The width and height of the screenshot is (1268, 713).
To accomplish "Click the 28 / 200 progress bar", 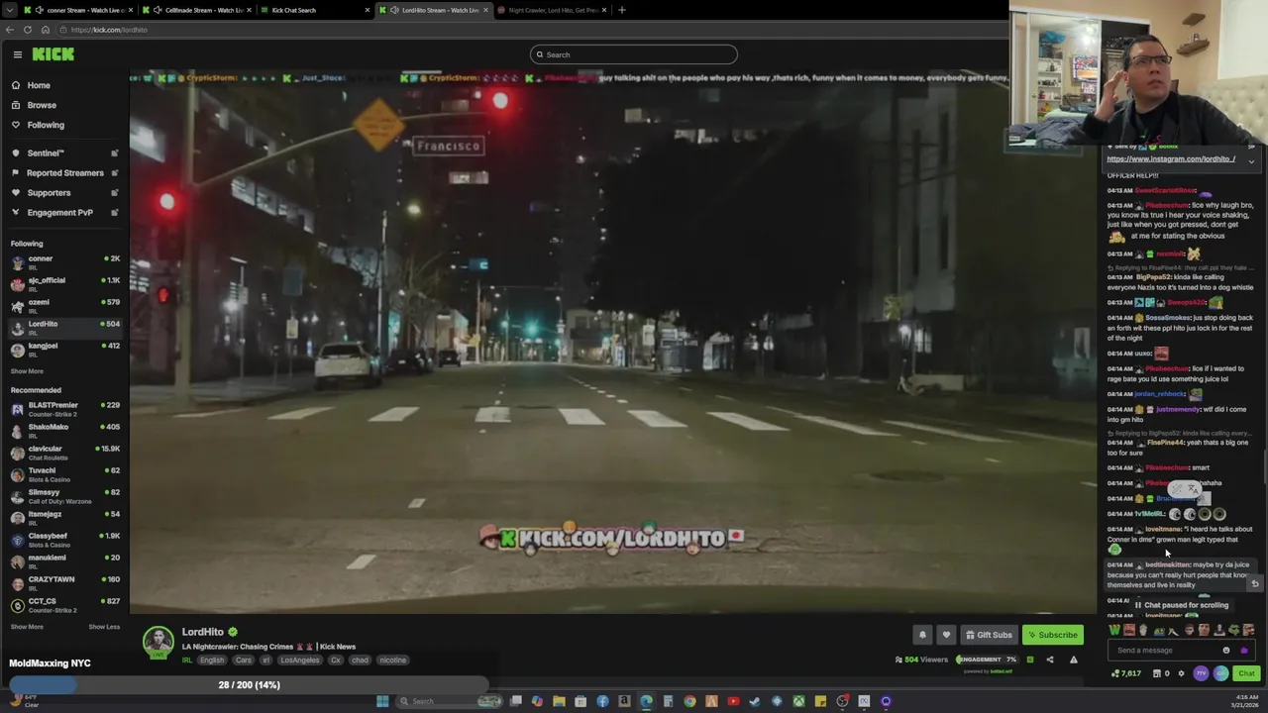I will coord(248,685).
